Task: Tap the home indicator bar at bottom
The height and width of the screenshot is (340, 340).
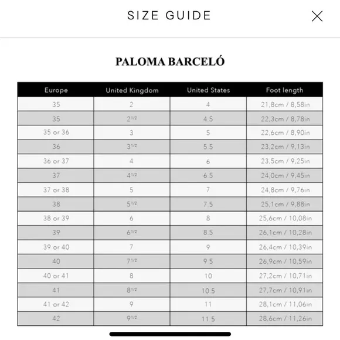Action: [170, 334]
